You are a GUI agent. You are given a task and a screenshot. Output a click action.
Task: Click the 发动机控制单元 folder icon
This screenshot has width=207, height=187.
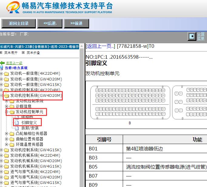(x=12, y=112)
